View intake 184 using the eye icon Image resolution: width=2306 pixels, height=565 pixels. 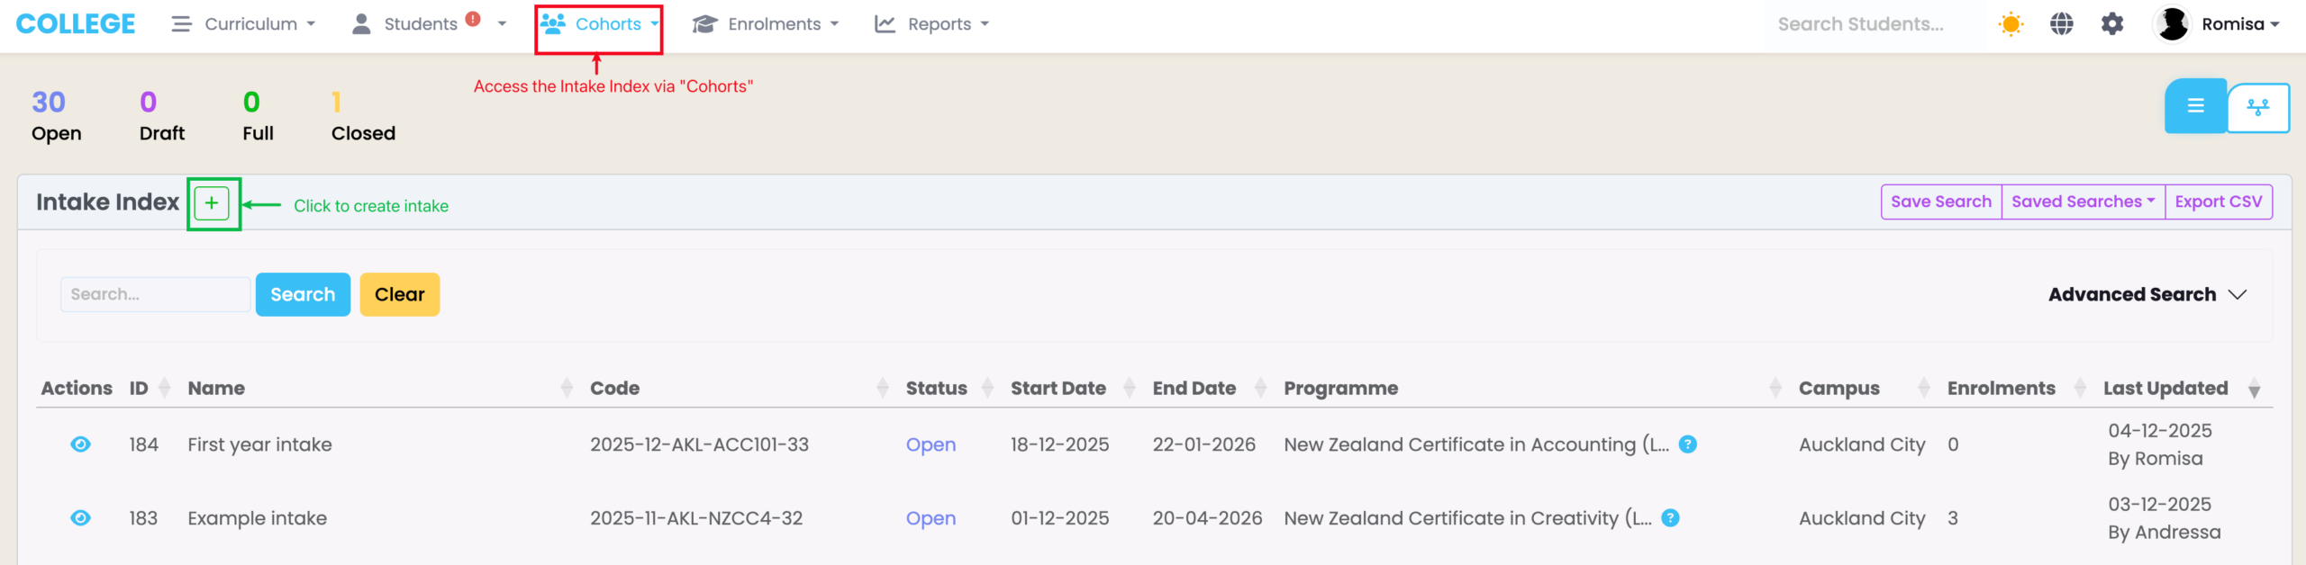click(80, 444)
